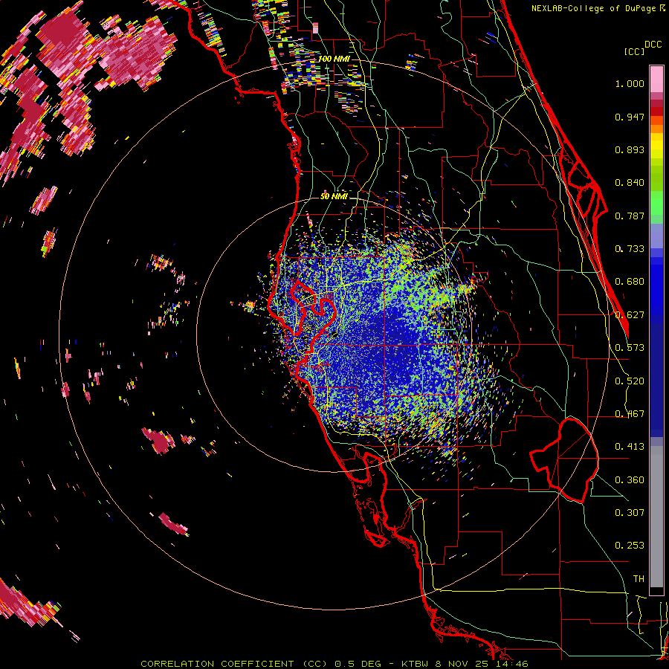
Task: Click the CORRELATION COEFFICIENT (CC) caption text
Action: [x=234, y=664]
